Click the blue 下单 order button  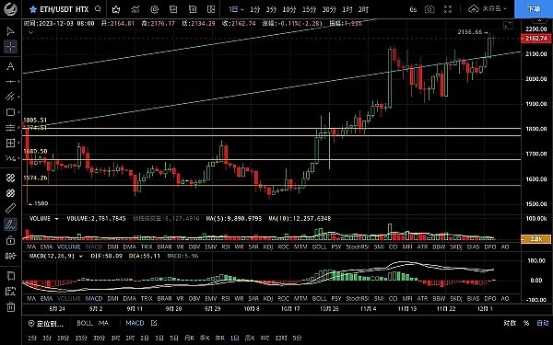pyautogui.click(x=534, y=9)
